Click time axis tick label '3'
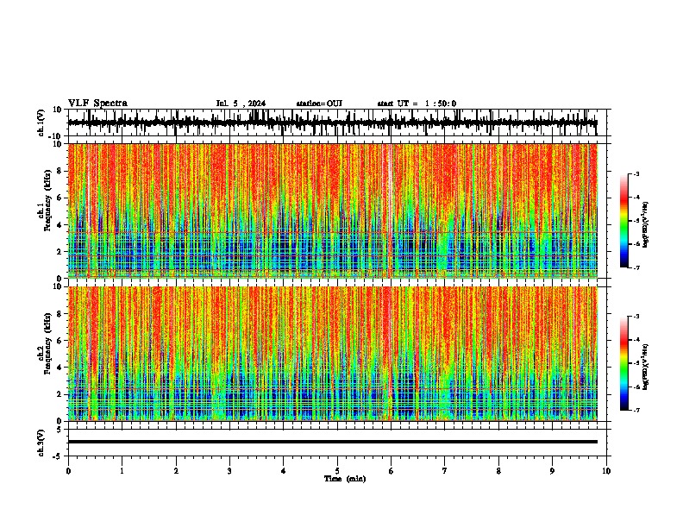This screenshot has width=683, height=528. [229, 471]
